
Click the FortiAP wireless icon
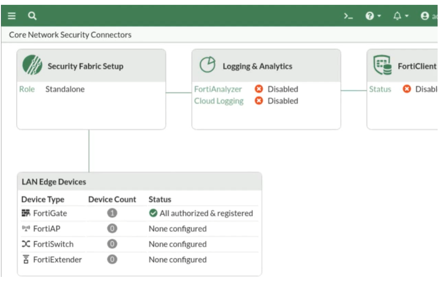point(26,228)
